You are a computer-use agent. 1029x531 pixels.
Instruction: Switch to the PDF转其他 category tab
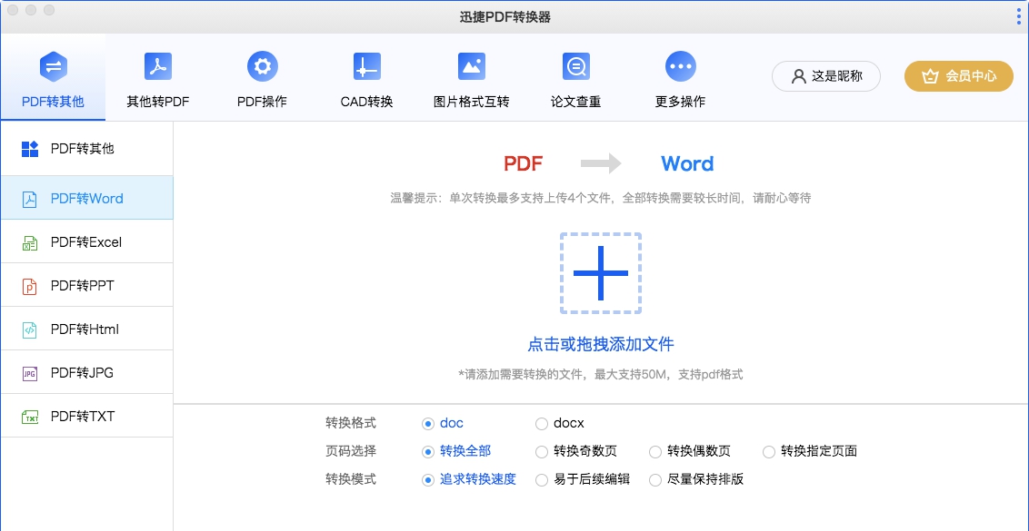[x=53, y=77]
